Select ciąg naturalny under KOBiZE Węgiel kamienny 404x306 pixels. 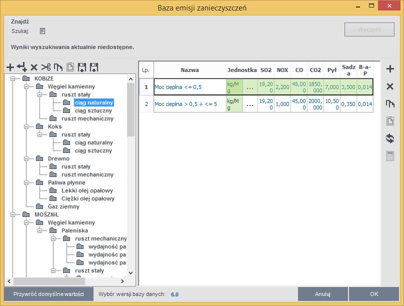tap(94, 102)
